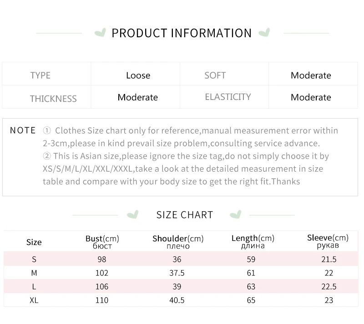Click the sleeve value 22.5 for size L
Viewport: 364px width, 324px height.
(x=329, y=287)
